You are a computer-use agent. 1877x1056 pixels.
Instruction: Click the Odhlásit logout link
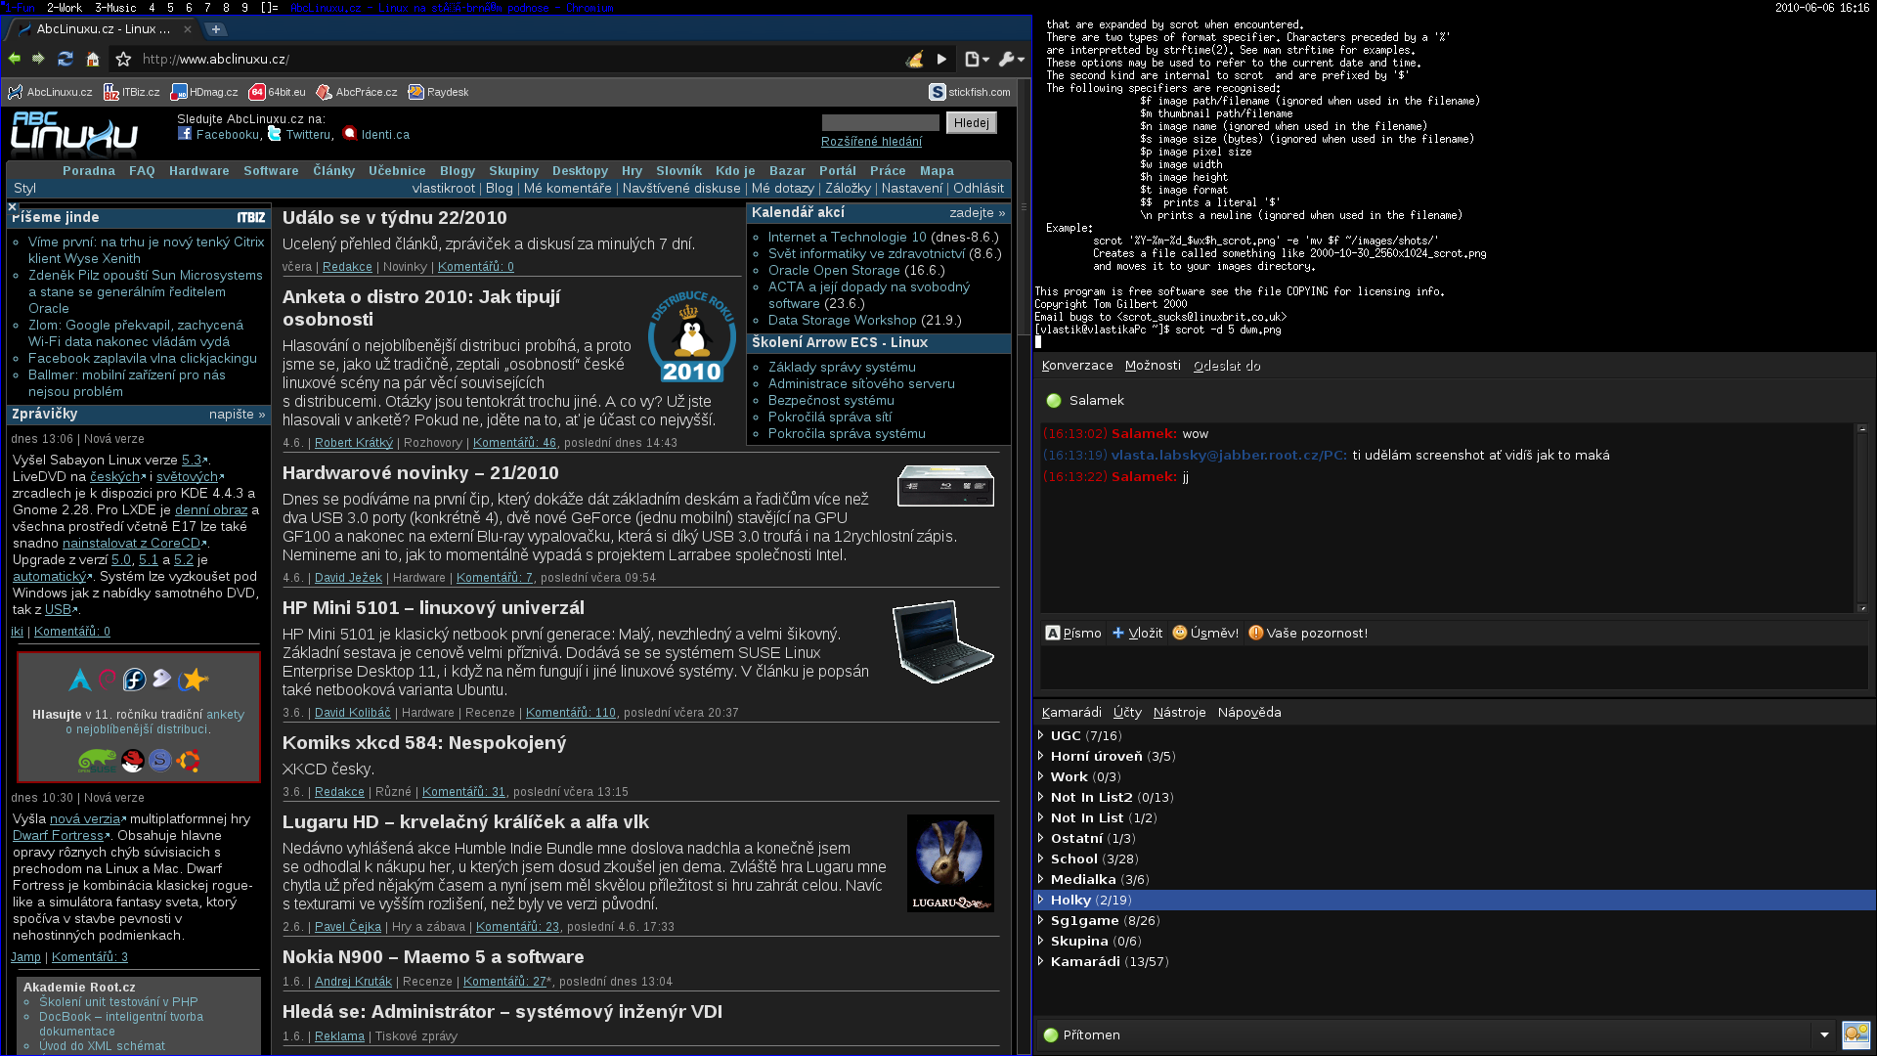click(x=979, y=188)
